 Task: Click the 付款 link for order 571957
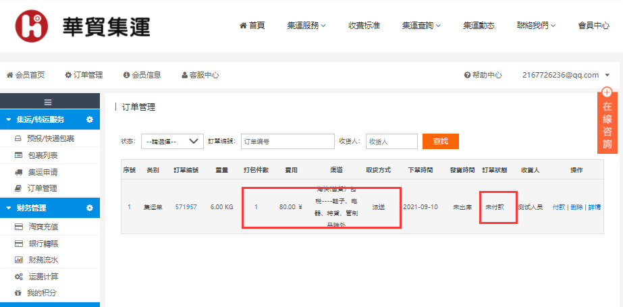[559, 206]
